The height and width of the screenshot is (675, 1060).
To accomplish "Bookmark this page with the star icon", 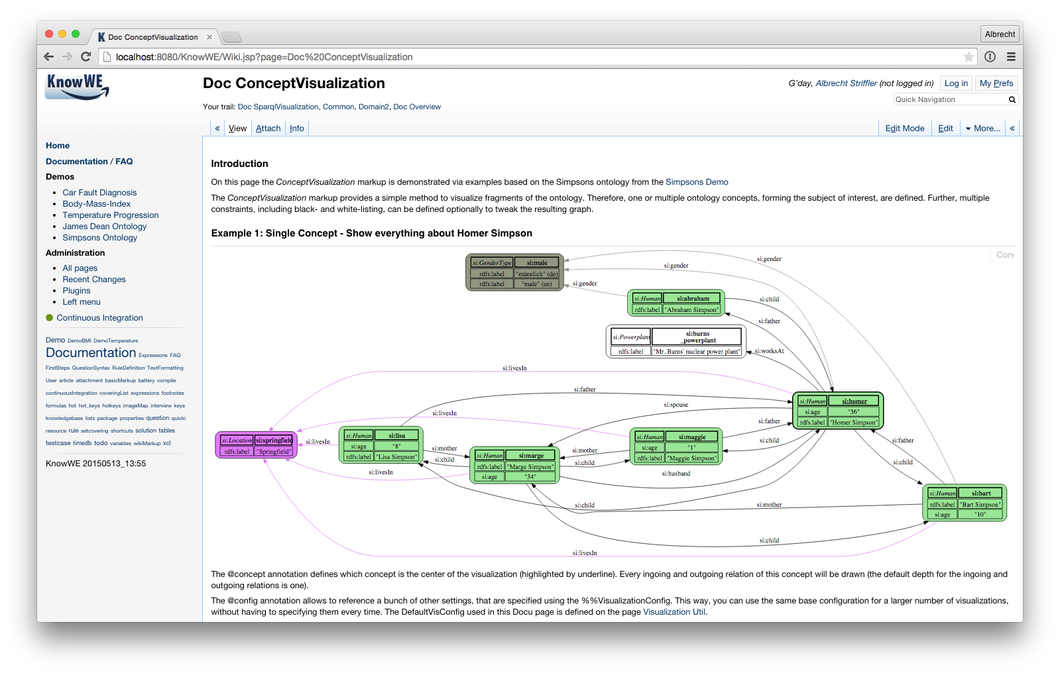I will [969, 57].
